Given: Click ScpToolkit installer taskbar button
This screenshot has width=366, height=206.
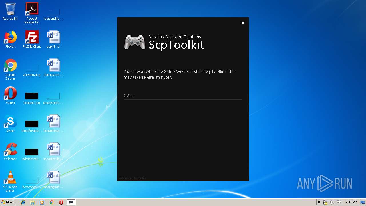Looking at the screenshot, I should click(x=71, y=202).
